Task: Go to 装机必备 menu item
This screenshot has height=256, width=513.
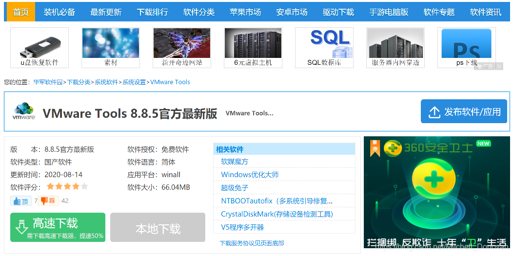Action: (59, 12)
